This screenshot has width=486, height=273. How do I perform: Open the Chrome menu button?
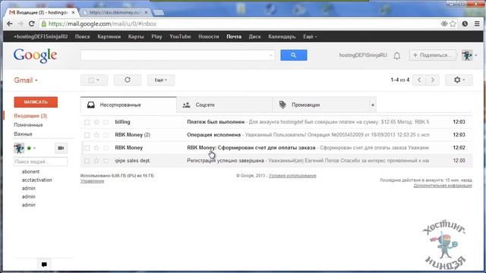pos(477,24)
